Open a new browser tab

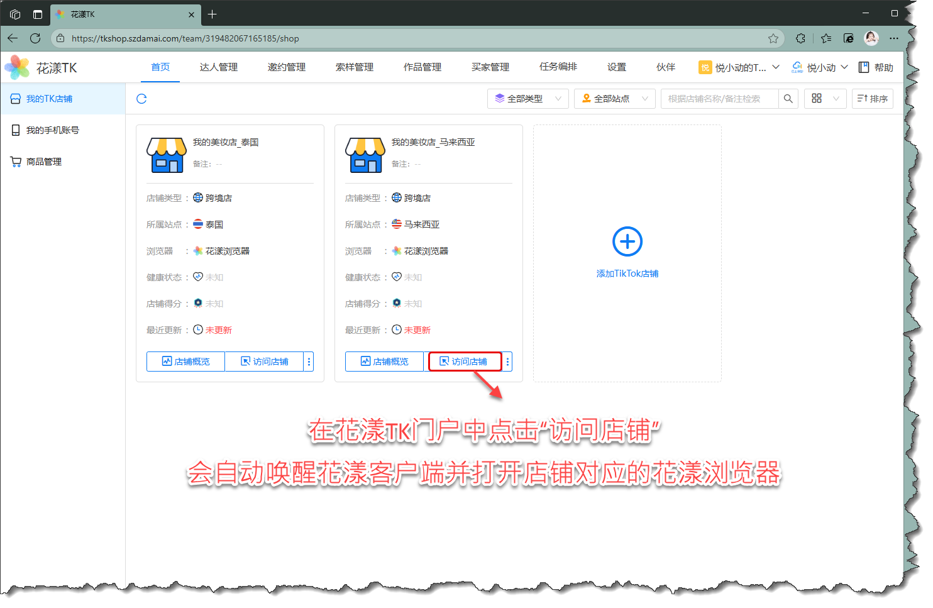point(213,14)
